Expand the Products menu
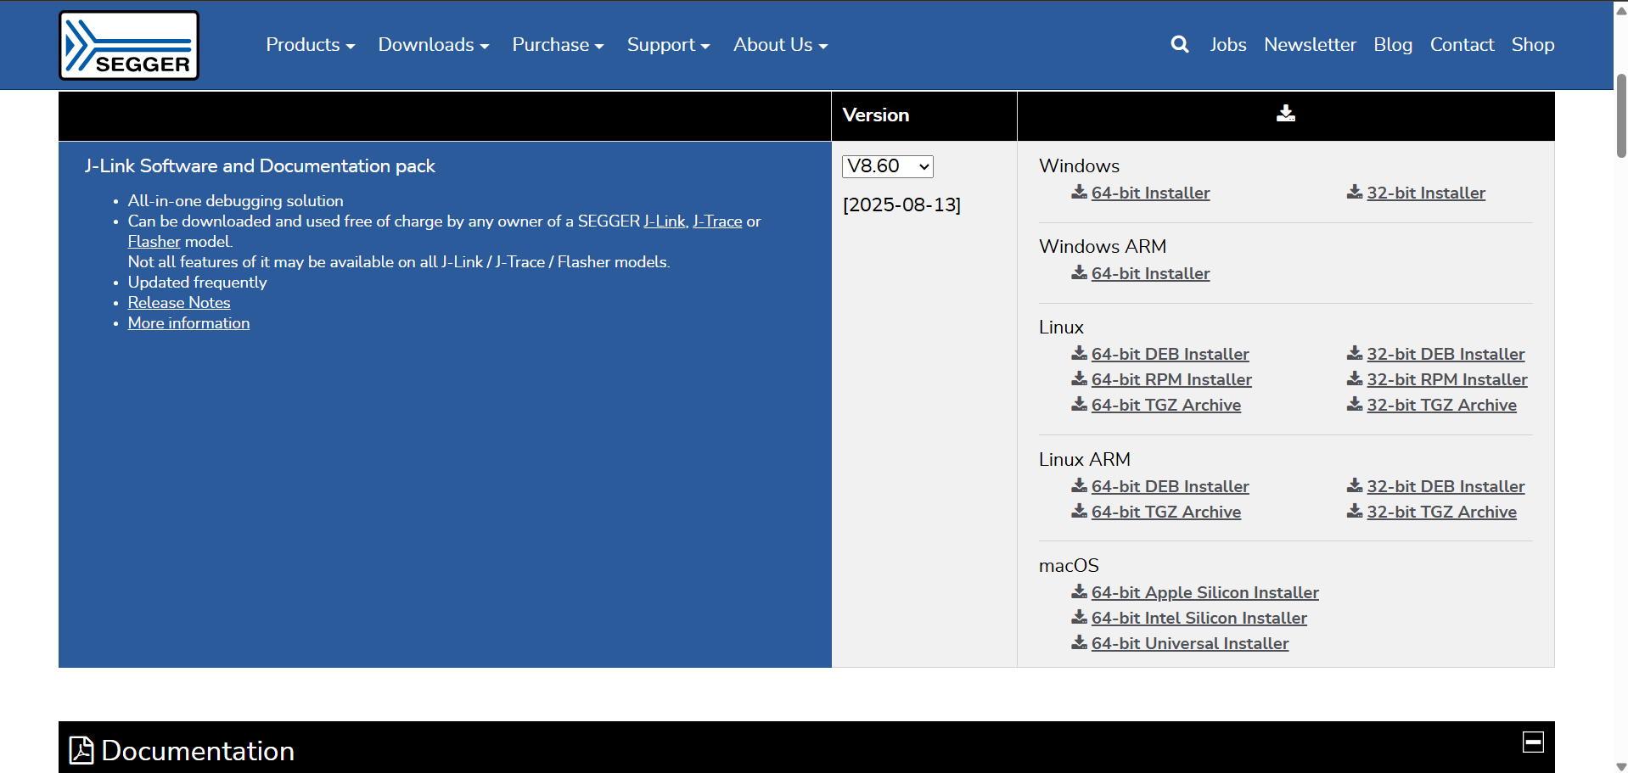This screenshot has height=773, width=1628. point(311,45)
